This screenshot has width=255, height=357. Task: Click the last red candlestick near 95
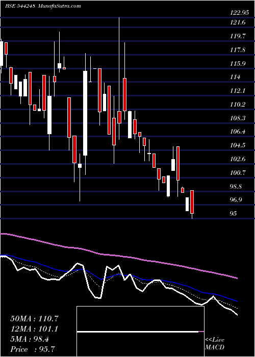pos(192,202)
